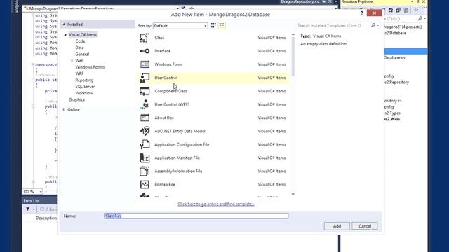
Task: Expand the Online section
Action: click(64, 109)
